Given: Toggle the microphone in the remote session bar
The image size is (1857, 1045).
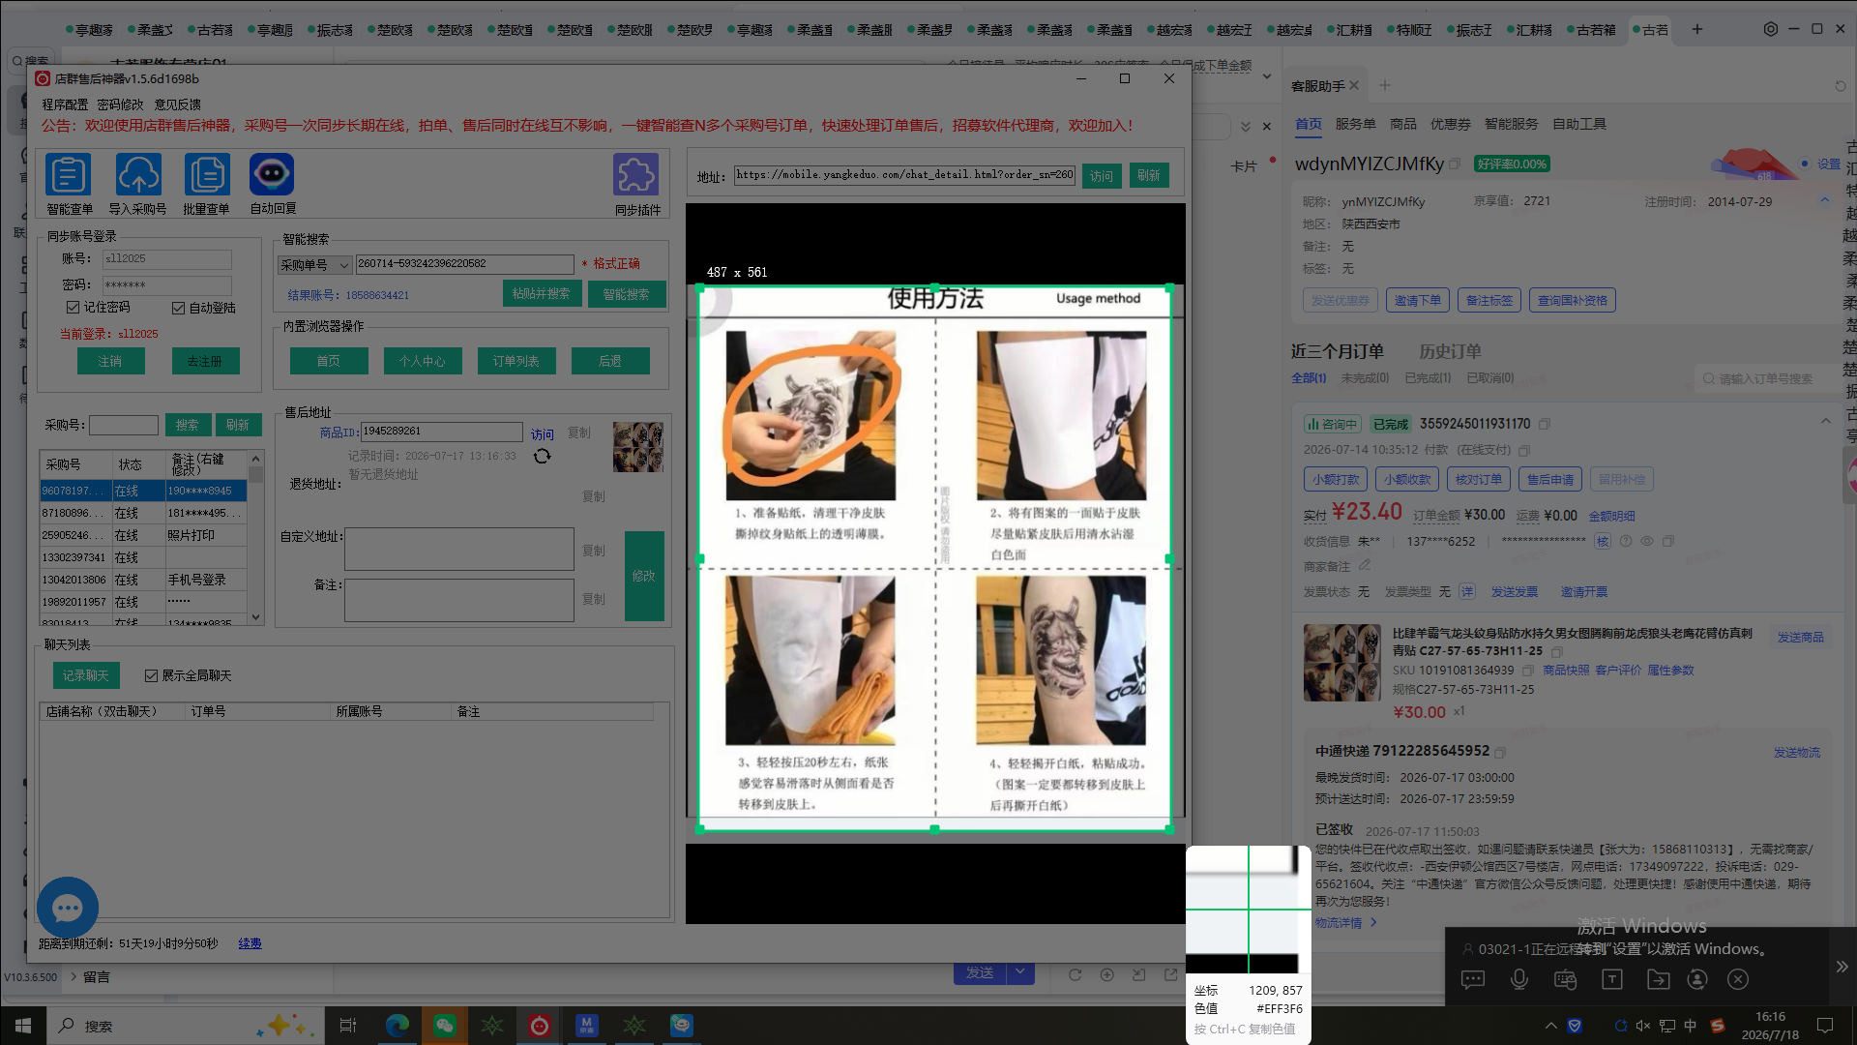Looking at the screenshot, I should (1519, 980).
